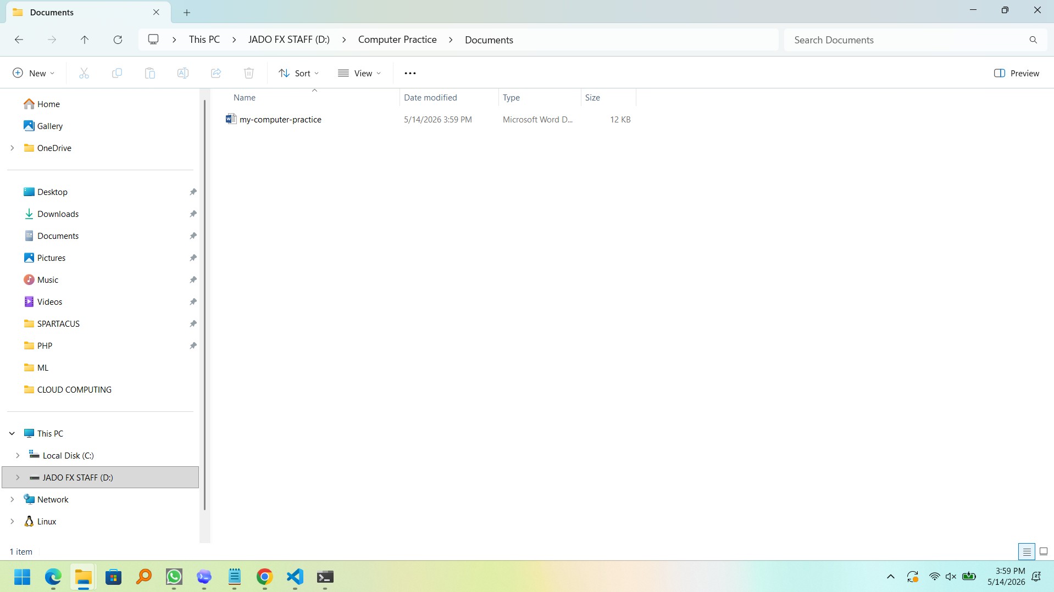Open Visual Studio Code from taskbar
1054x592 pixels.
[295, 577]
